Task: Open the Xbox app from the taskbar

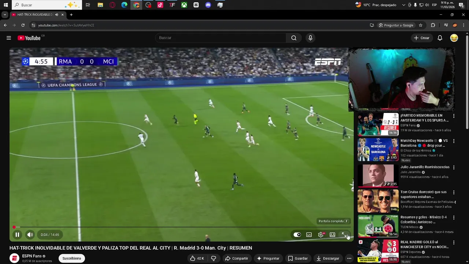Action: [x=184, y=5]
